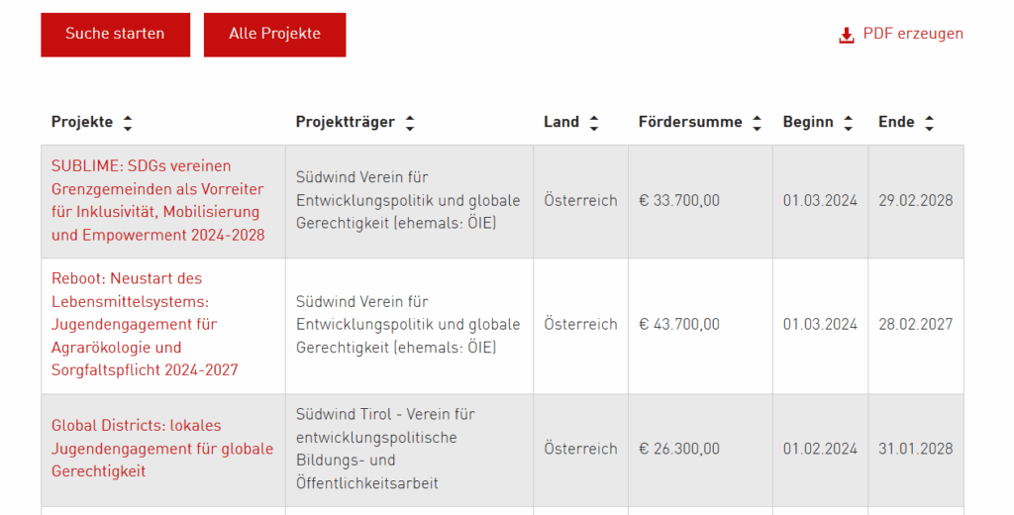
Task: Sort by Ende column arrows
Action: [929, 122]
